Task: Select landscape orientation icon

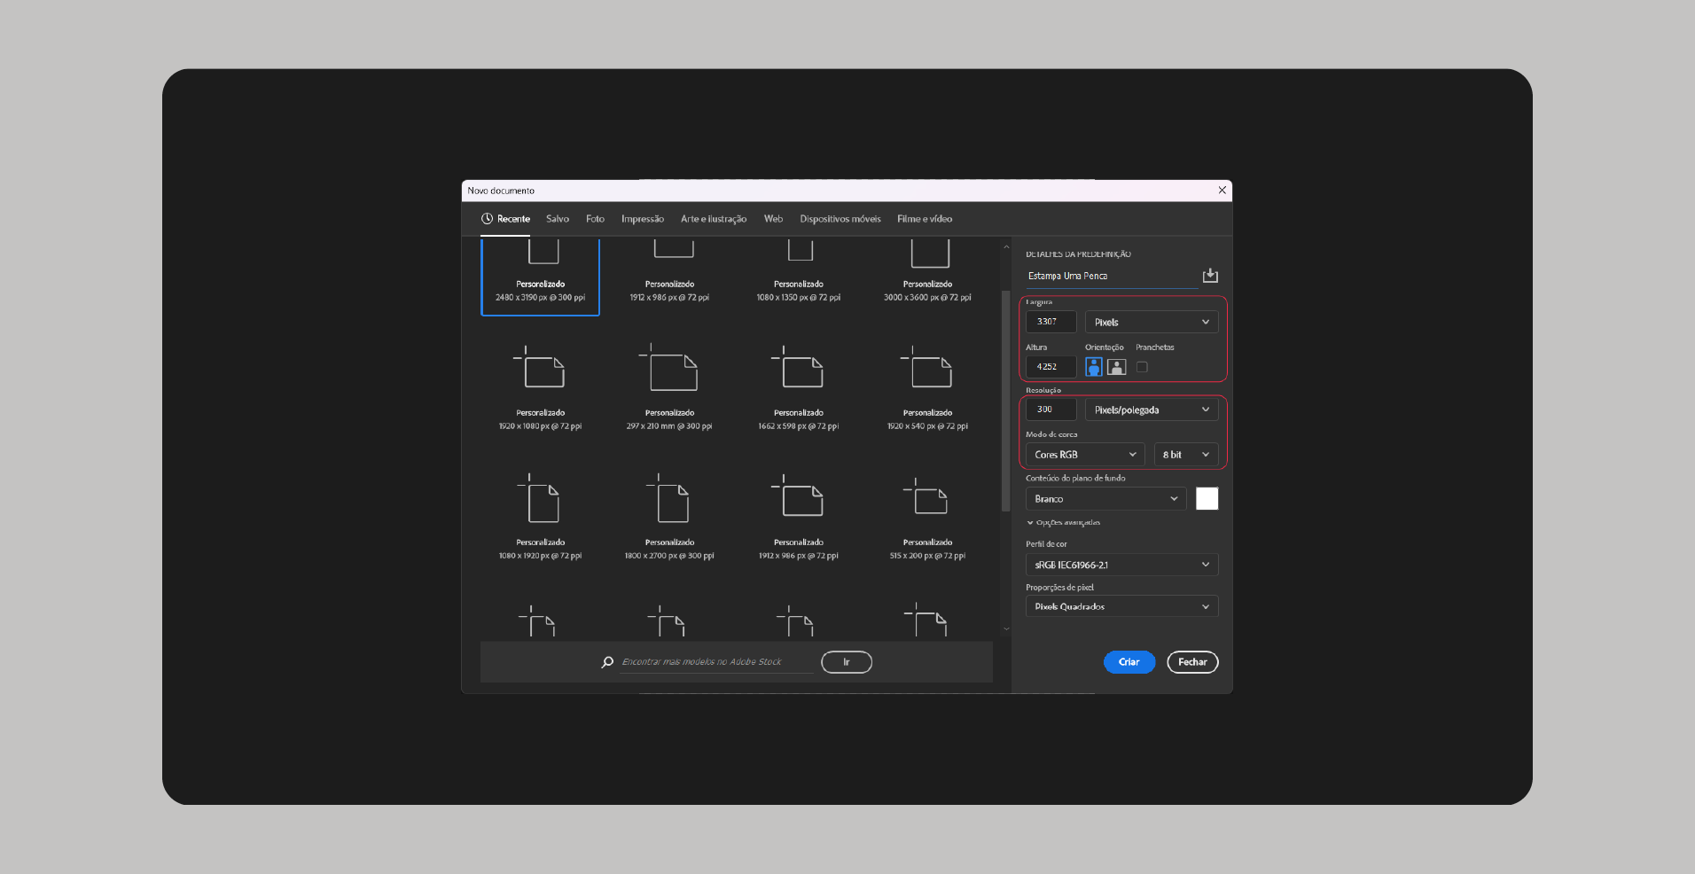Action: (1117, 367)
